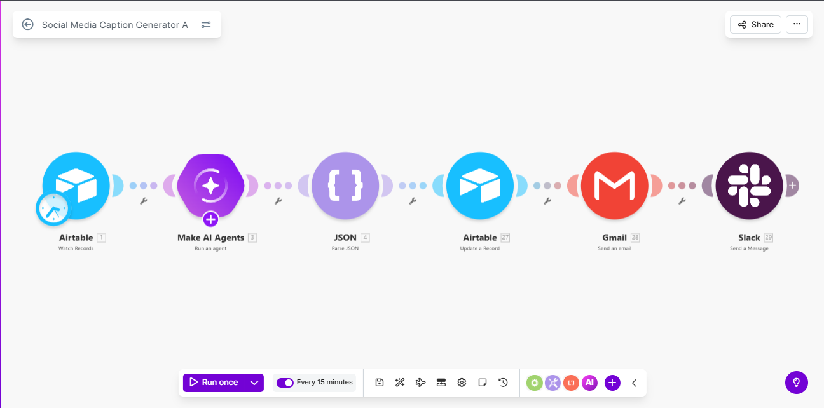Click the orange text parser circle icon
This screenshot has width=824, height=408.
(571, 383)
